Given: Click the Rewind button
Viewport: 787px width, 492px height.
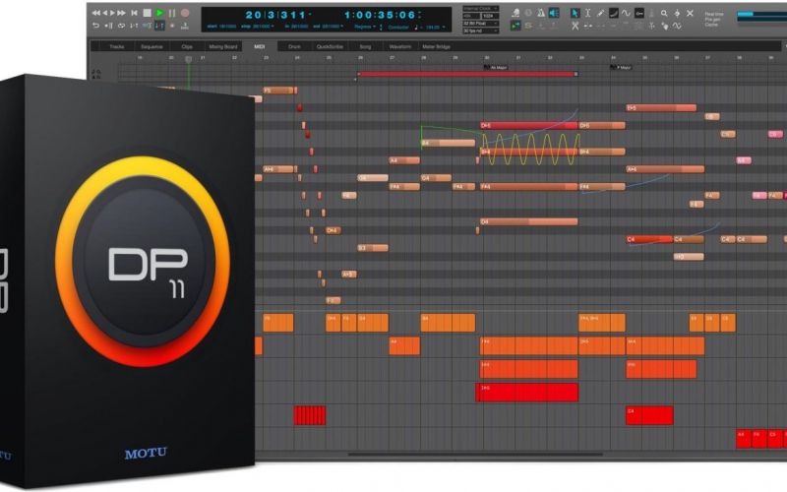Looking at the screenshot, I should coord(95,13).
